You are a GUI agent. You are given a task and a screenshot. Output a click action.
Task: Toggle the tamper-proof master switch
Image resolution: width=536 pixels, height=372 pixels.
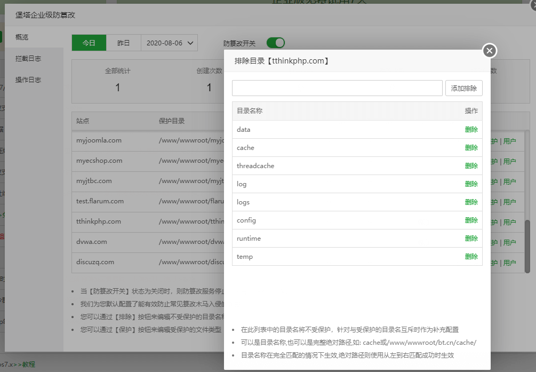(276, 43)
